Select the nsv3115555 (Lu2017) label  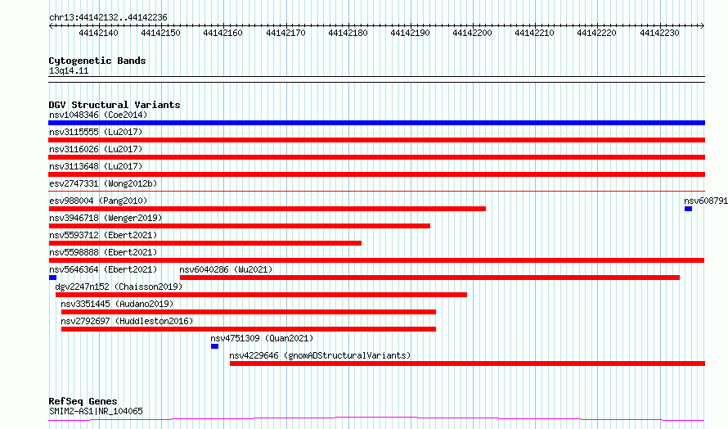pos(96,132)
